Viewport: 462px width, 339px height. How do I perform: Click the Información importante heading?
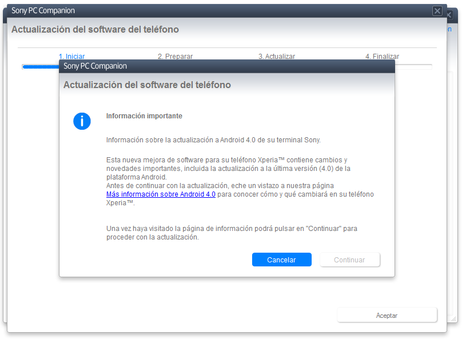[x=144, y=115]
